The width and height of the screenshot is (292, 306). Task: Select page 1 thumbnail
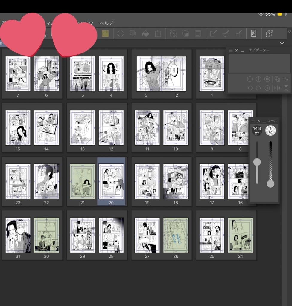point(212,74)
